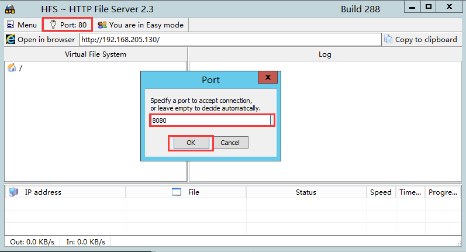Click the Log panel header

(325, 54)
